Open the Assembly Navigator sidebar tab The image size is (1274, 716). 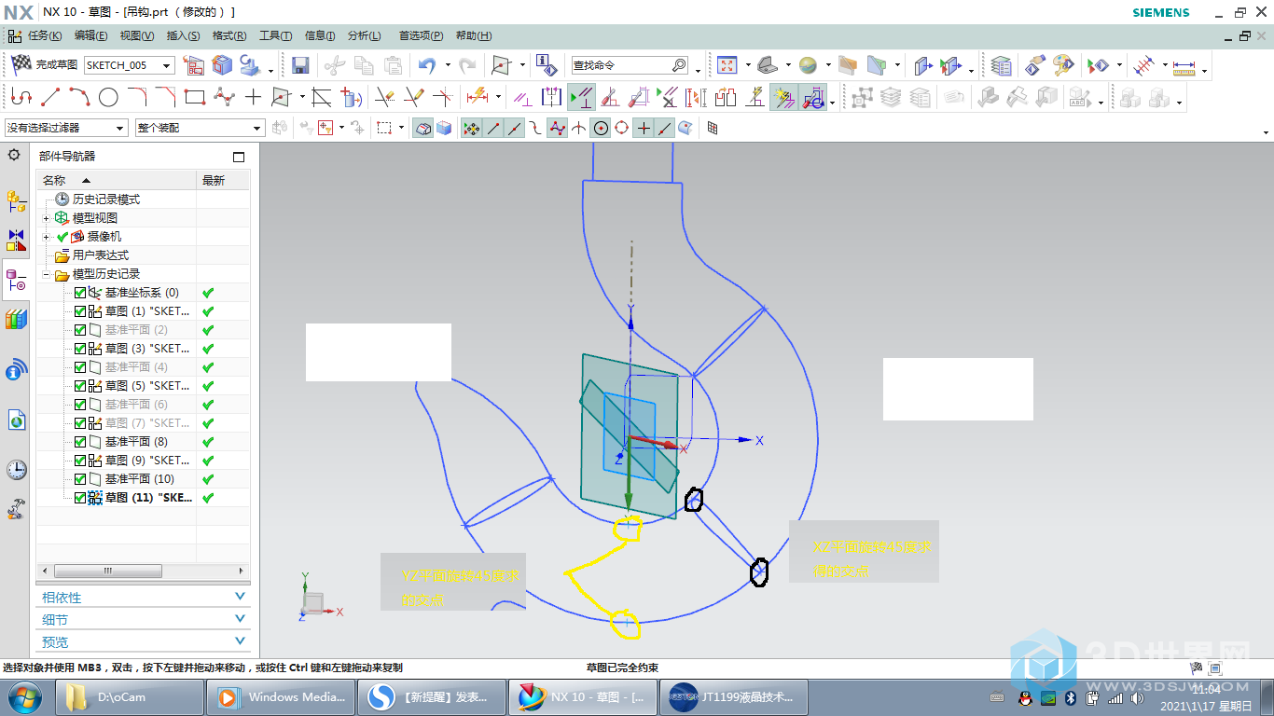pyautogui.click(x=17, y=200)
